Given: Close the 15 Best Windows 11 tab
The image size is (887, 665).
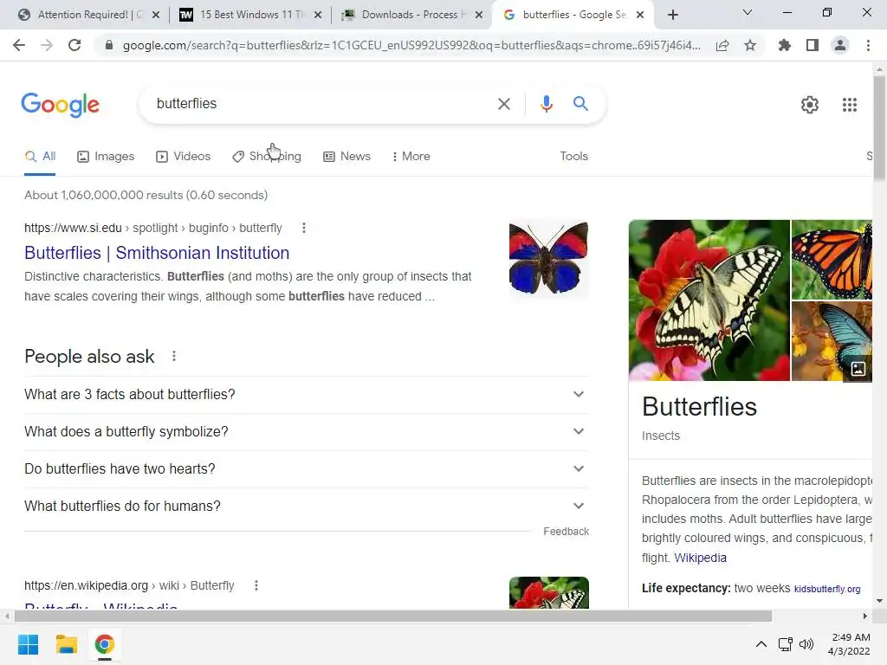Looking at the screenshot, I should [x=318, y=15].
